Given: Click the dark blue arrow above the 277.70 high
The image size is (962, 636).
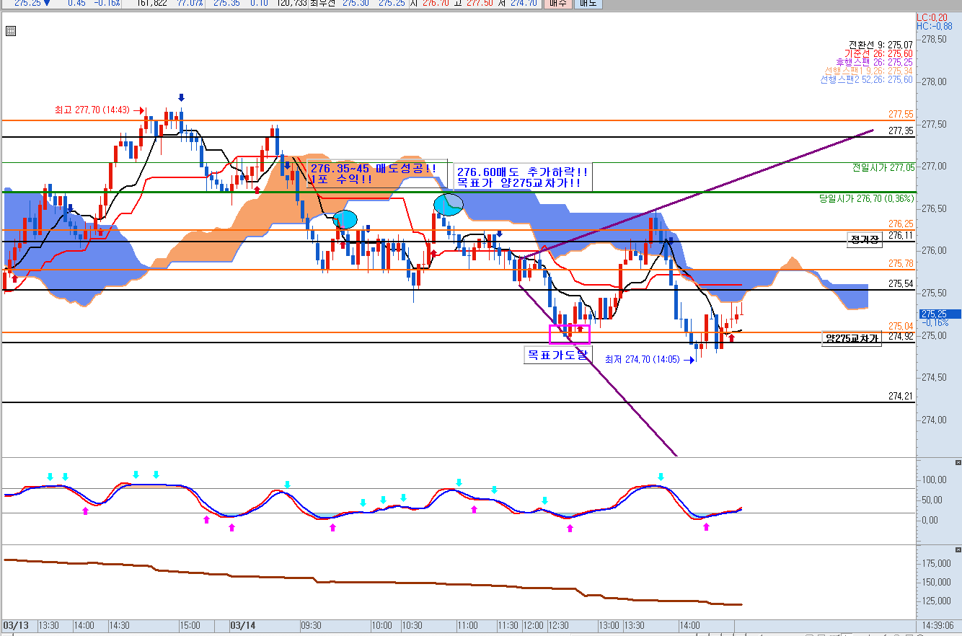Looking at the screenshot, I should (181, 97).
